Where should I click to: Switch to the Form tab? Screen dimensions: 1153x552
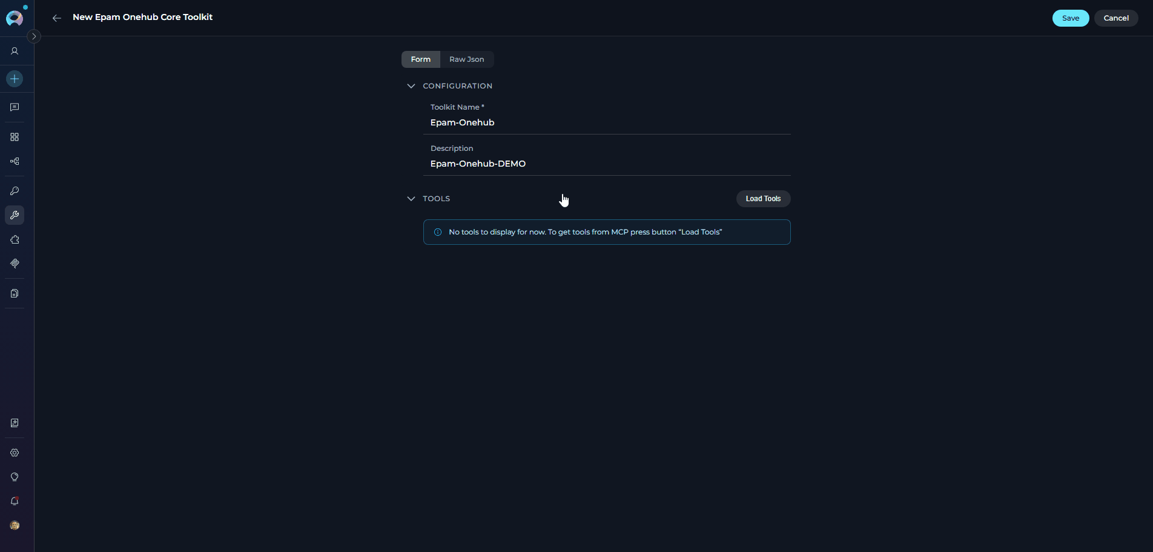point(421,59)
